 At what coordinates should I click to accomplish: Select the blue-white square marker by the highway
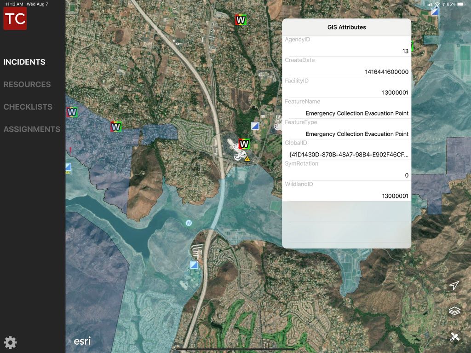pyautogui.click(x=195, y=265)
